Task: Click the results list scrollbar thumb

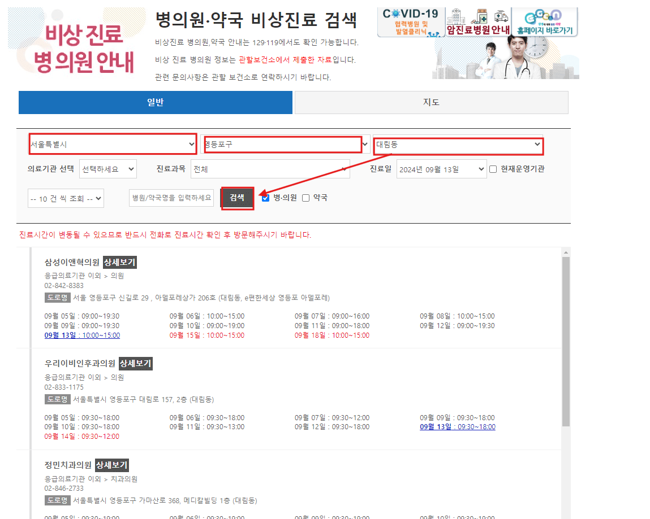Action: tap(566, 342)
